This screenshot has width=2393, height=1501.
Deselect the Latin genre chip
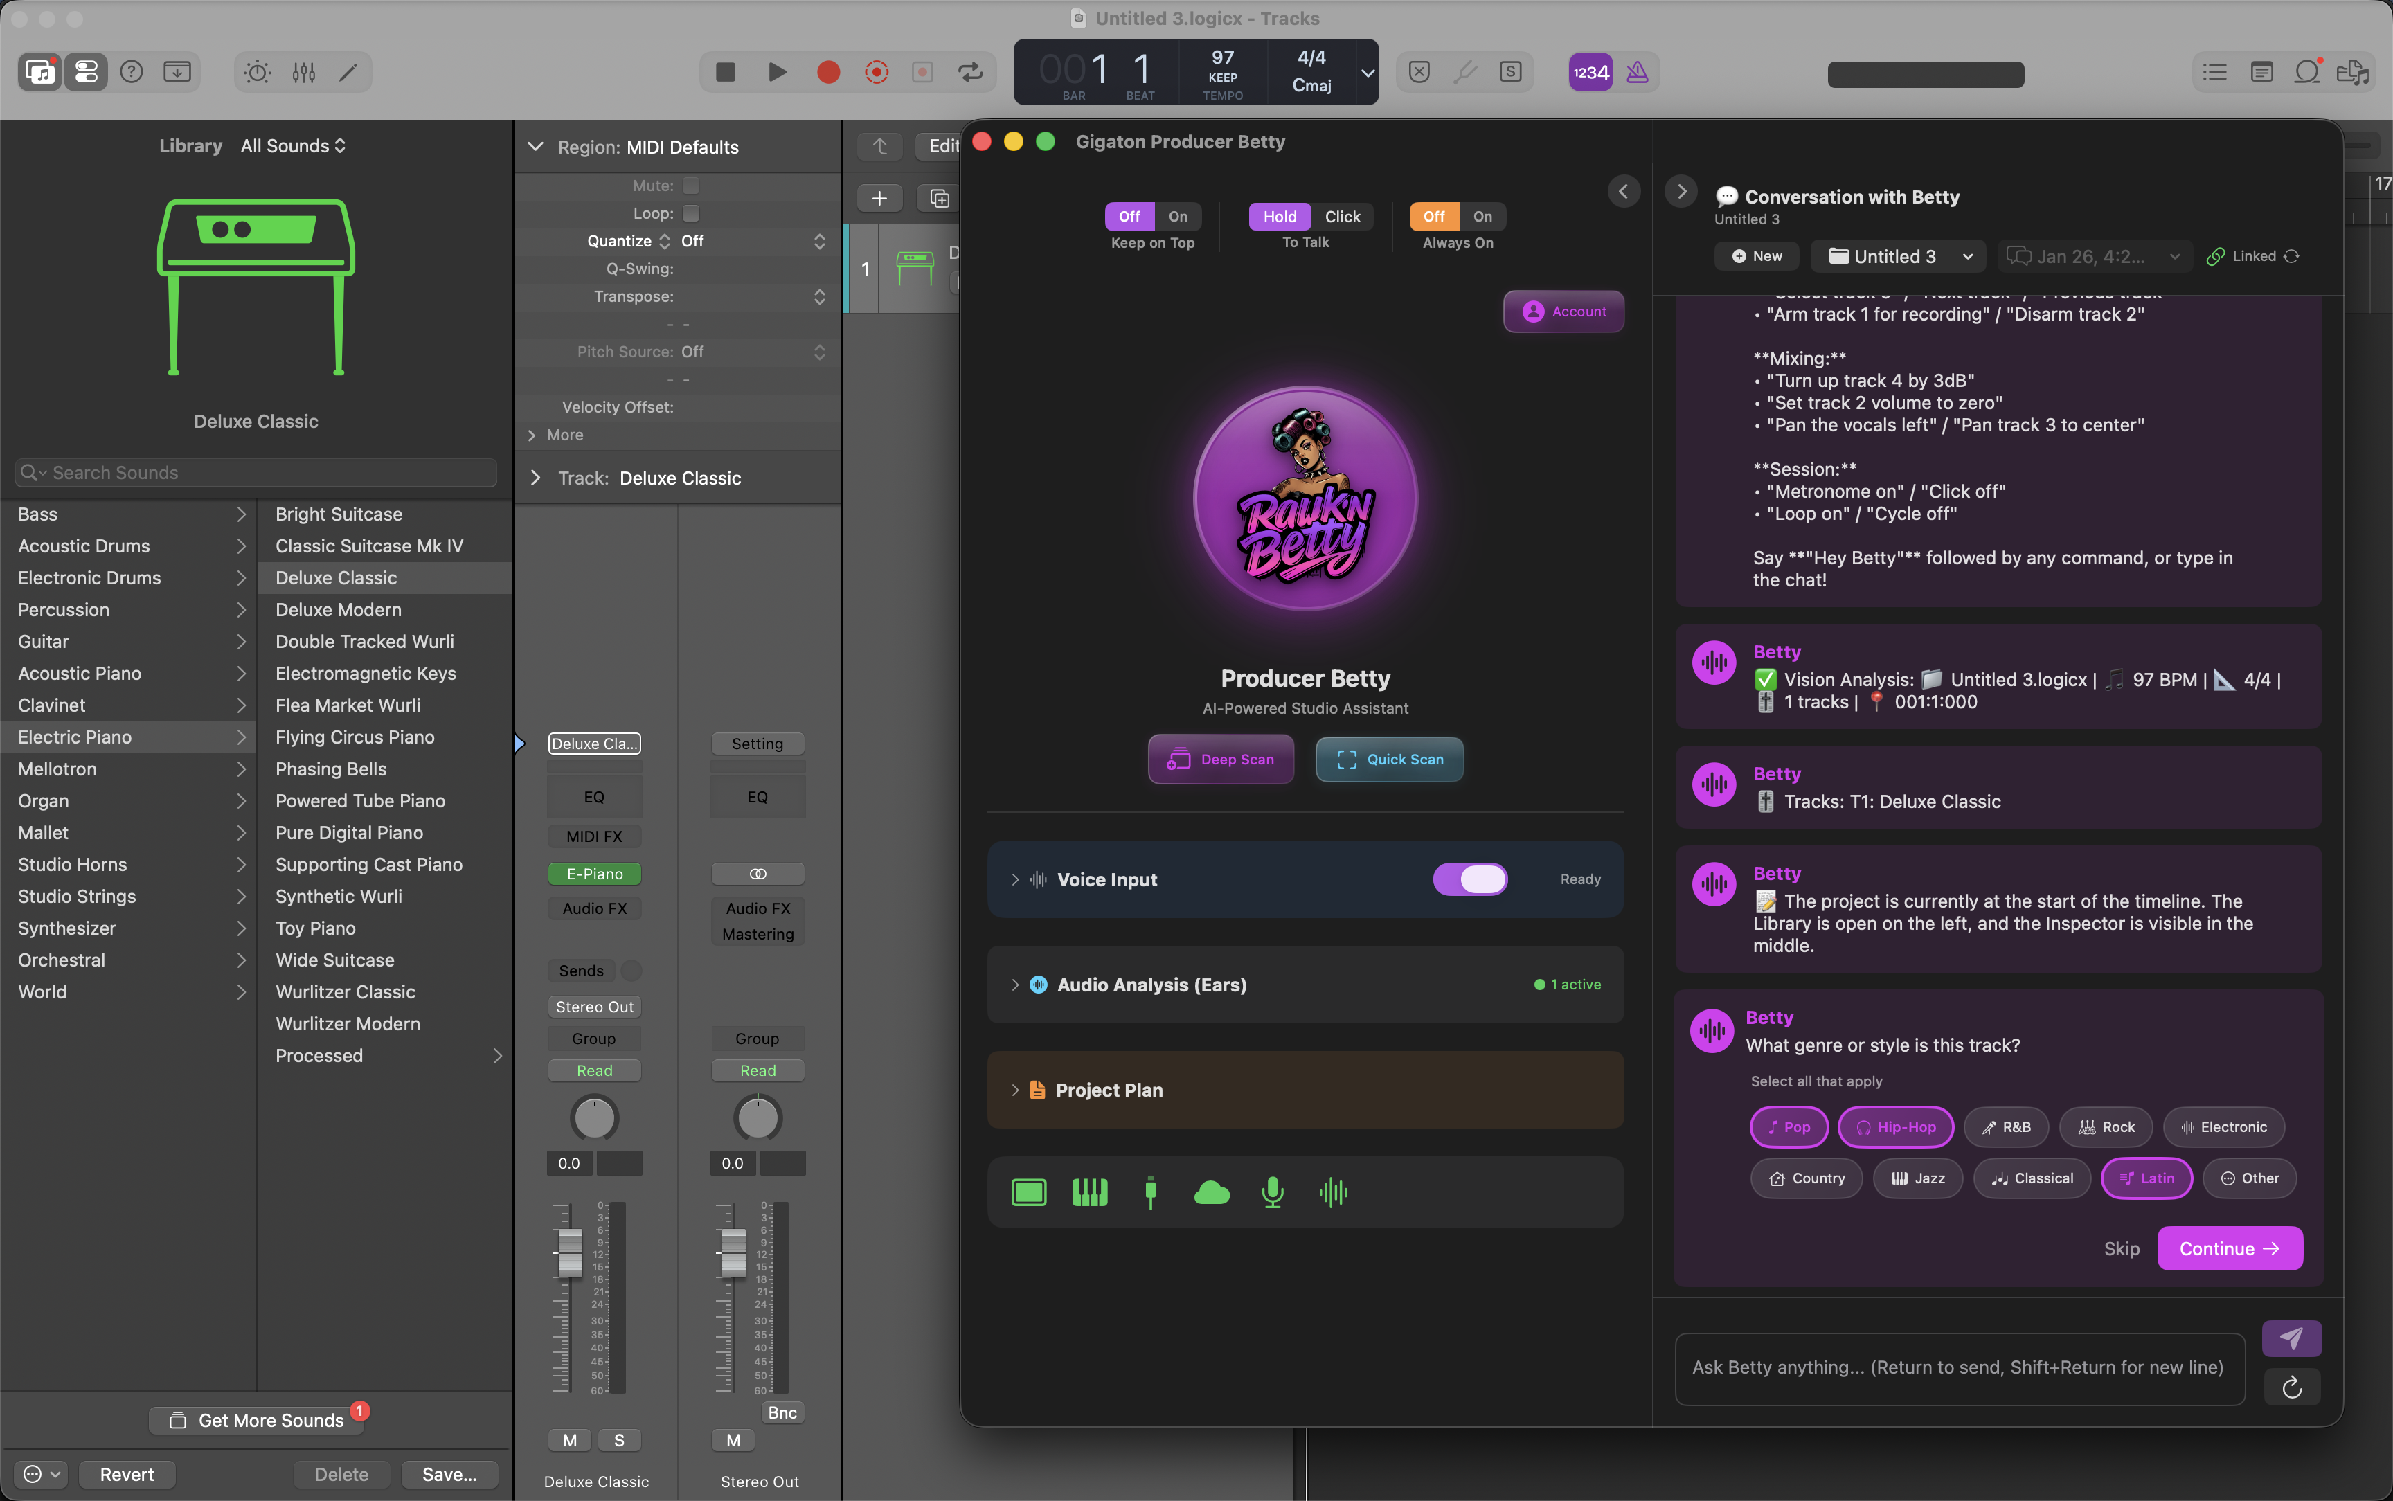(2147, 1178)
